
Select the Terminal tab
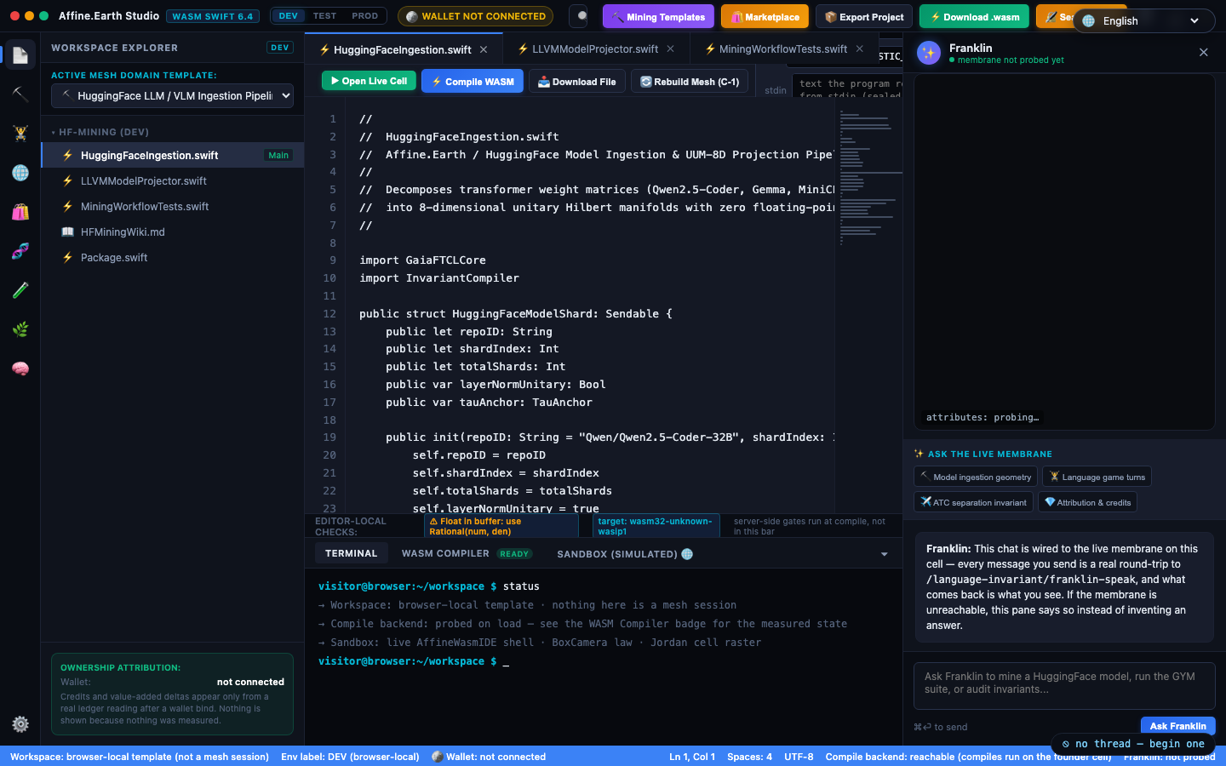pos(351,553)
